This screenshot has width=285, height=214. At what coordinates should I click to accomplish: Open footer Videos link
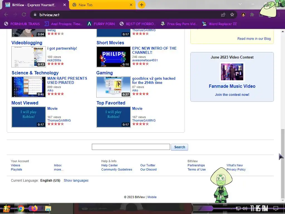coord(16,165)
